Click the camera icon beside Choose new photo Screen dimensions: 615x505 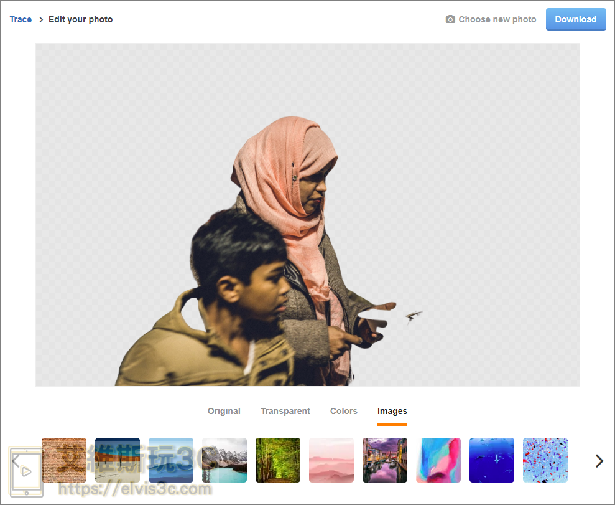pos(450,19)
